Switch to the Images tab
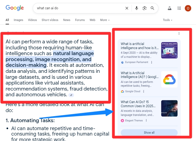This screenshot has height=141, width=196. pos(19,20)
